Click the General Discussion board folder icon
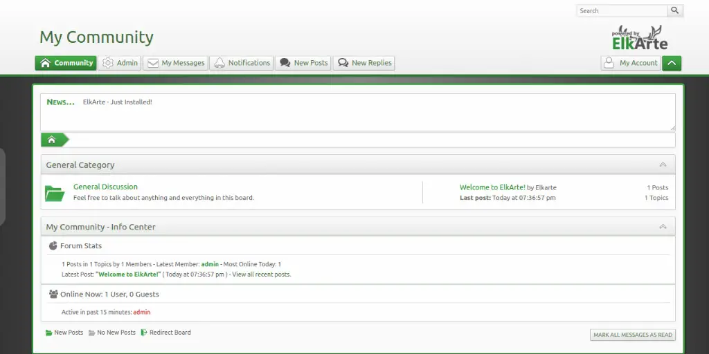Viewport: 709px width, 354px height. click(55, 193)
